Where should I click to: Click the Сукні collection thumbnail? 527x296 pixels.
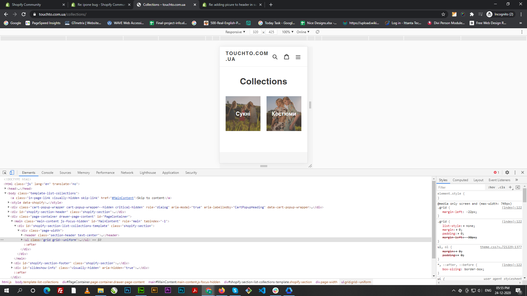[243, 113]
